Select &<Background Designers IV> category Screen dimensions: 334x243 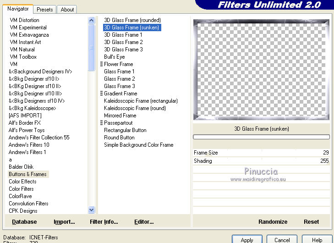coord(40,72)
